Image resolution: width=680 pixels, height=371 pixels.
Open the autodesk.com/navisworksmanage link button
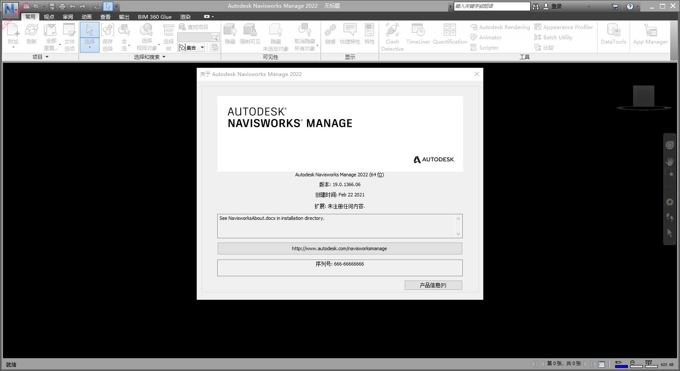pos(340,248)
